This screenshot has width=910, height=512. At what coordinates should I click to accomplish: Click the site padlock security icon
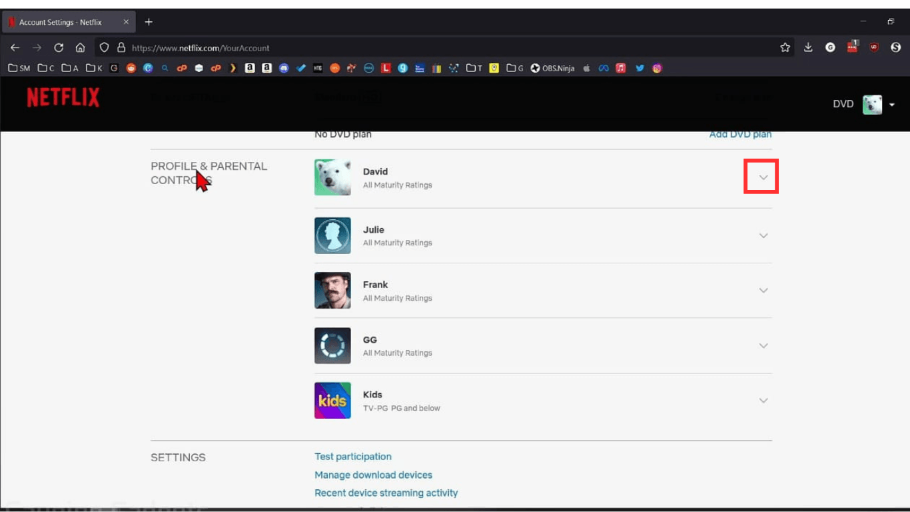pos(121,47)
